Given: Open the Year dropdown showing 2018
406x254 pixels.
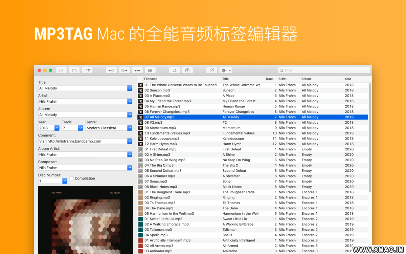Looking at the screenshot, I should coord(57,128).
